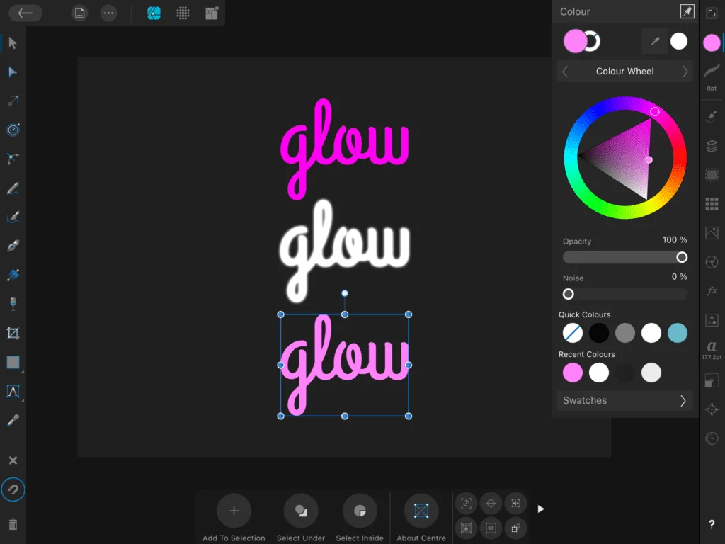The image size is (725, 544).
Task: Tap the Opacity slider handle
Action: point(682,257)
